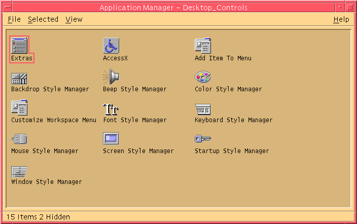Select the Customize Workspace Menu icon
Viewport: 357px width, 224px height.
point(19,108)
